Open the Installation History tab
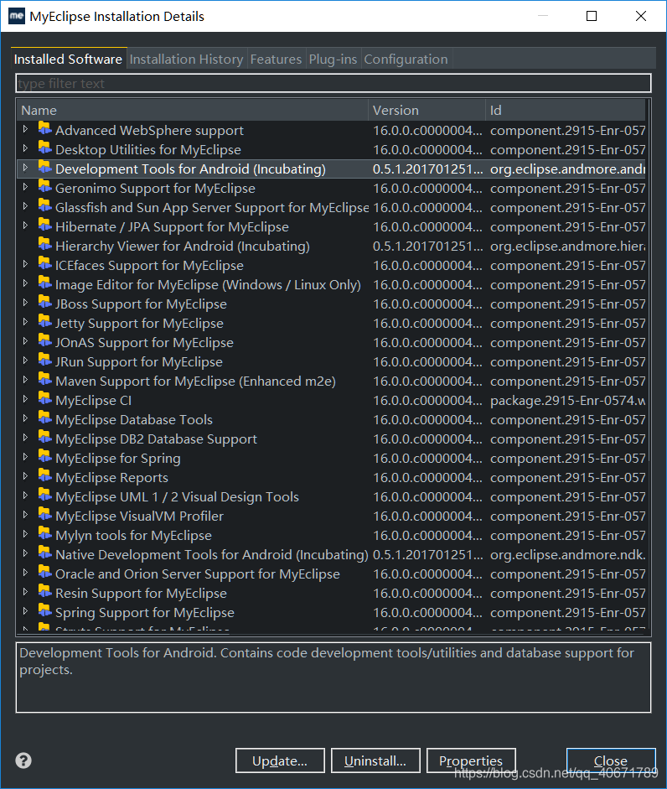667x789 pixels. pos(187,59)
